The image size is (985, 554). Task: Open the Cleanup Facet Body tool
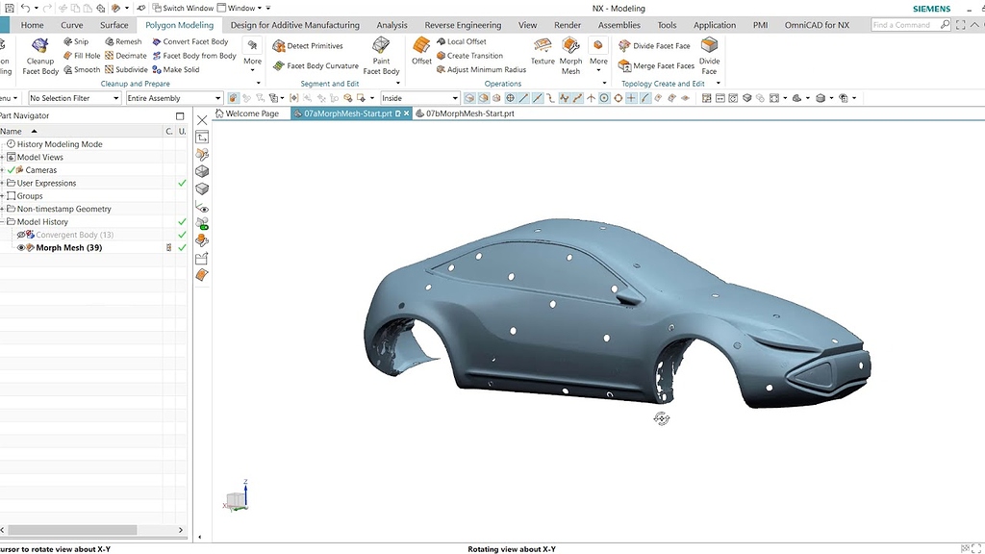pyautogui.click(x=38, y=55)
